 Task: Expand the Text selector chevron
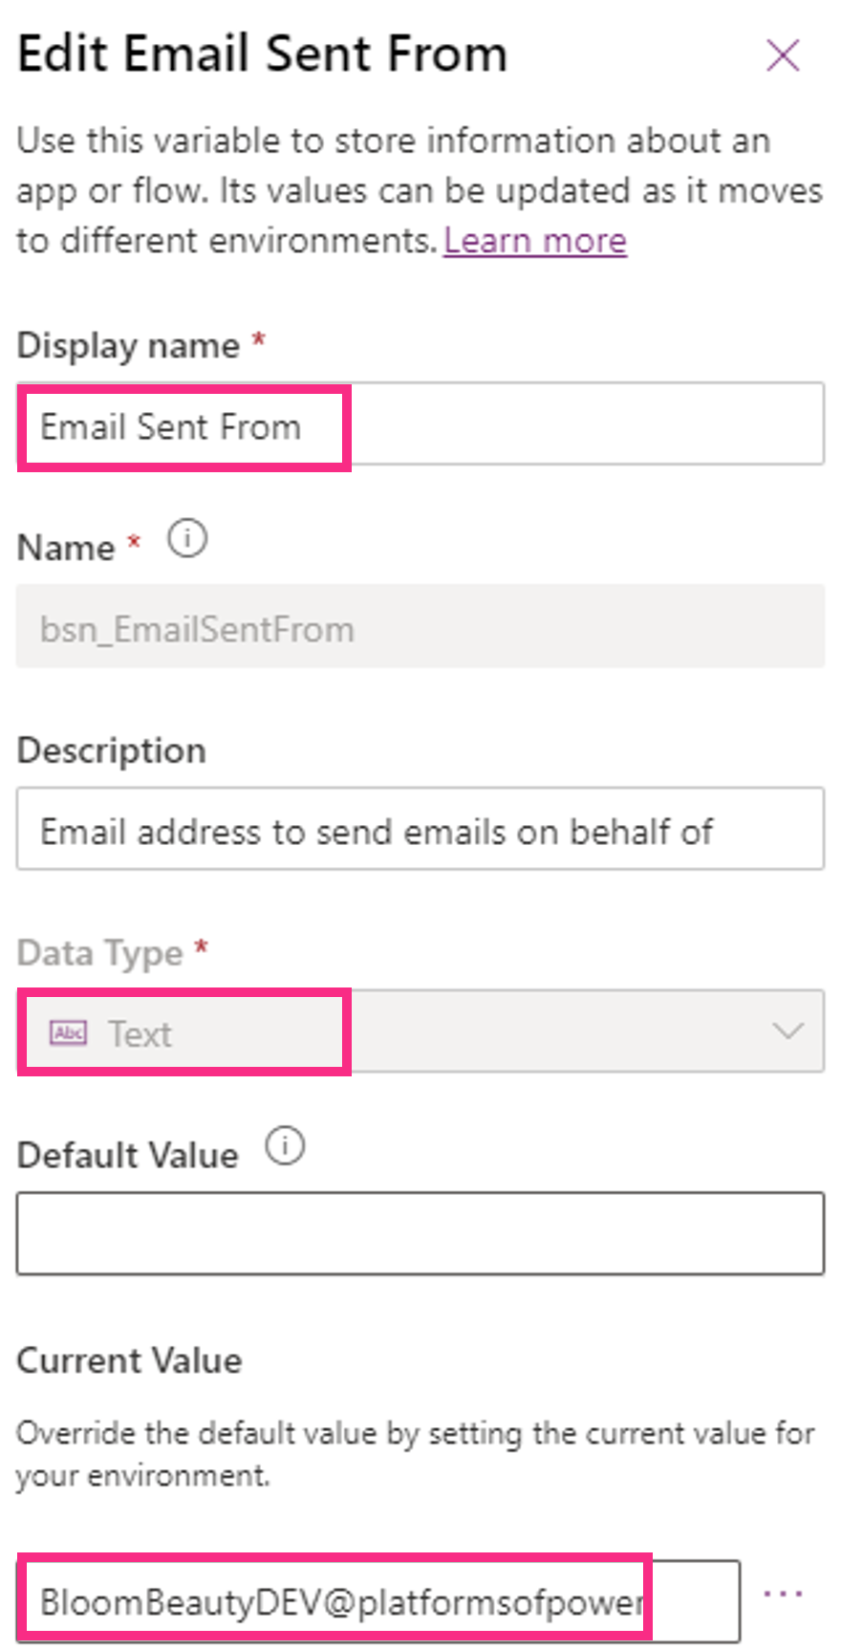787,1031
